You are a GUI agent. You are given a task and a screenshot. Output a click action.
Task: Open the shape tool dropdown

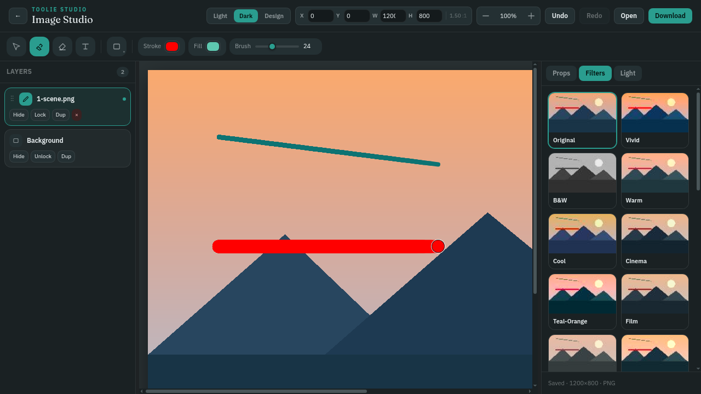click(117, 47)
